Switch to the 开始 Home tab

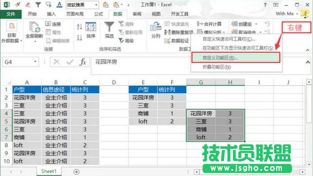tap(32, 14)
